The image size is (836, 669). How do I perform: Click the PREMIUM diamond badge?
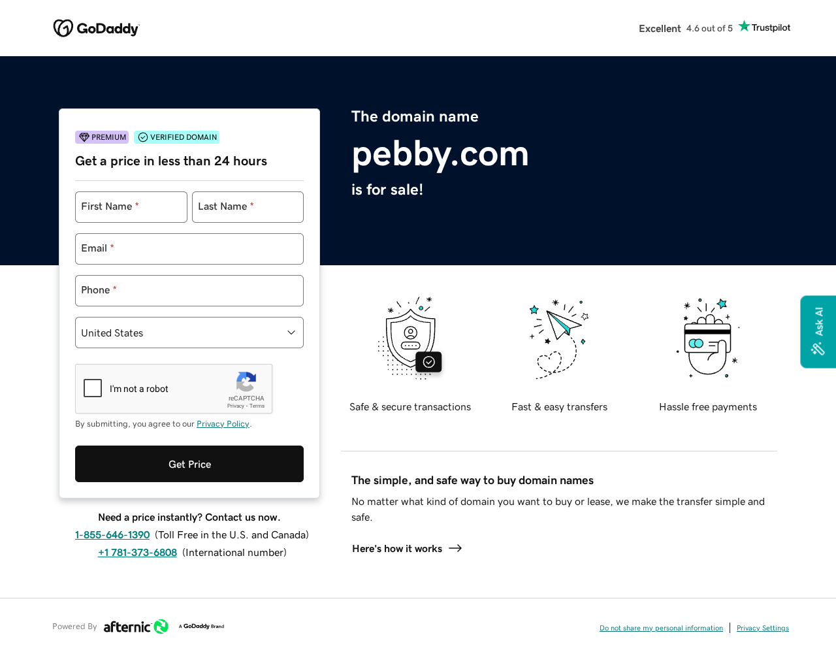101,136
